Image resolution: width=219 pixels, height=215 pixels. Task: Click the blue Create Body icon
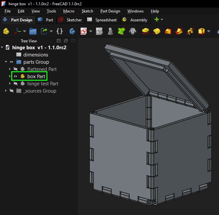[72, 31]
